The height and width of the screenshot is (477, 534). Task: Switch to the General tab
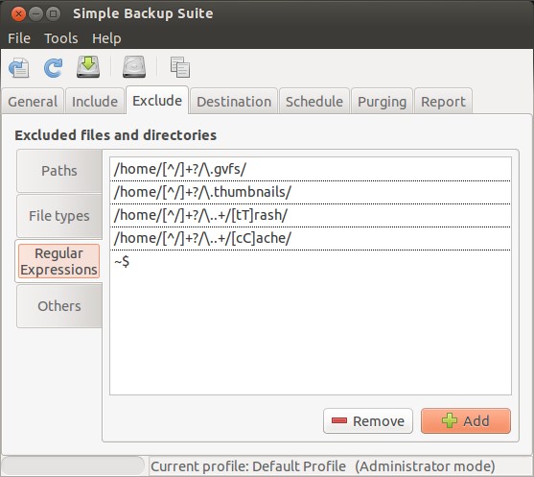click(33, 102)
